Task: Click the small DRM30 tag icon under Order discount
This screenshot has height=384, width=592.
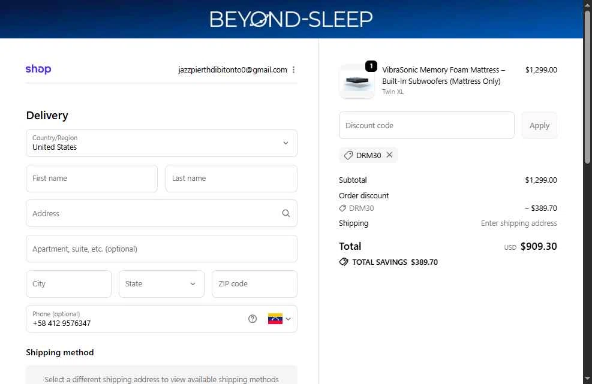Action: pos(342,208)
